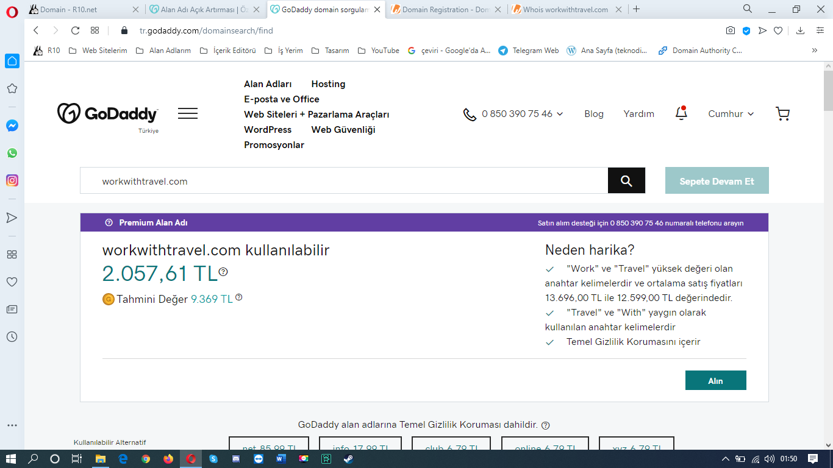Switch to Domain Registration tab
Viewport: 833px width, 468px height.
coord(446,9)
